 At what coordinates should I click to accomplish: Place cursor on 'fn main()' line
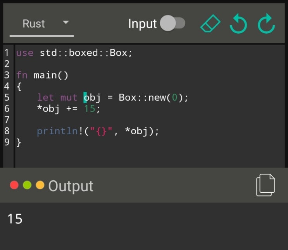[x=42, y=75]
